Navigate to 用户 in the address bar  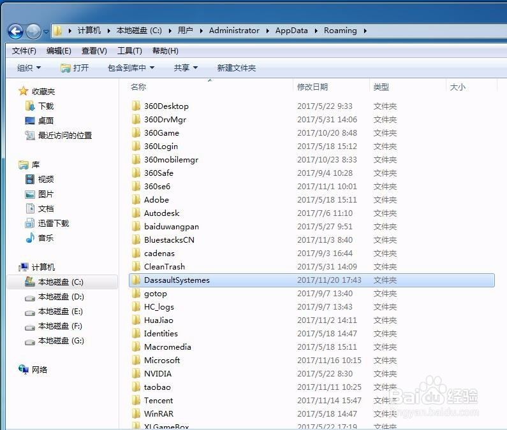pyautogui.click(x=186, y=31)
